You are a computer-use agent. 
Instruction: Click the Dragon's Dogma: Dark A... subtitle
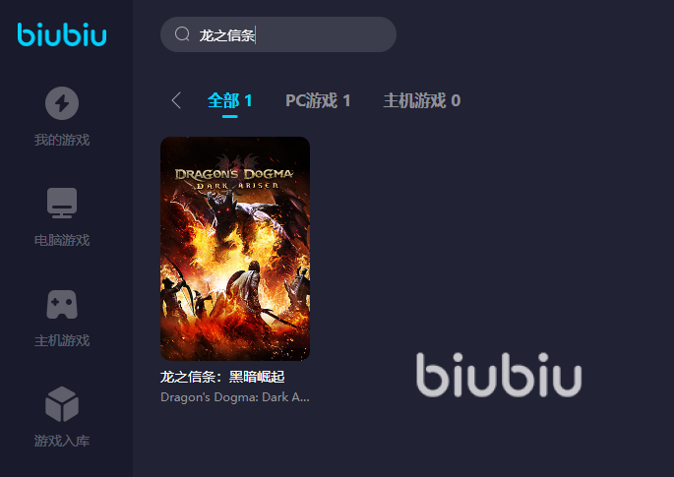point(235,397)
